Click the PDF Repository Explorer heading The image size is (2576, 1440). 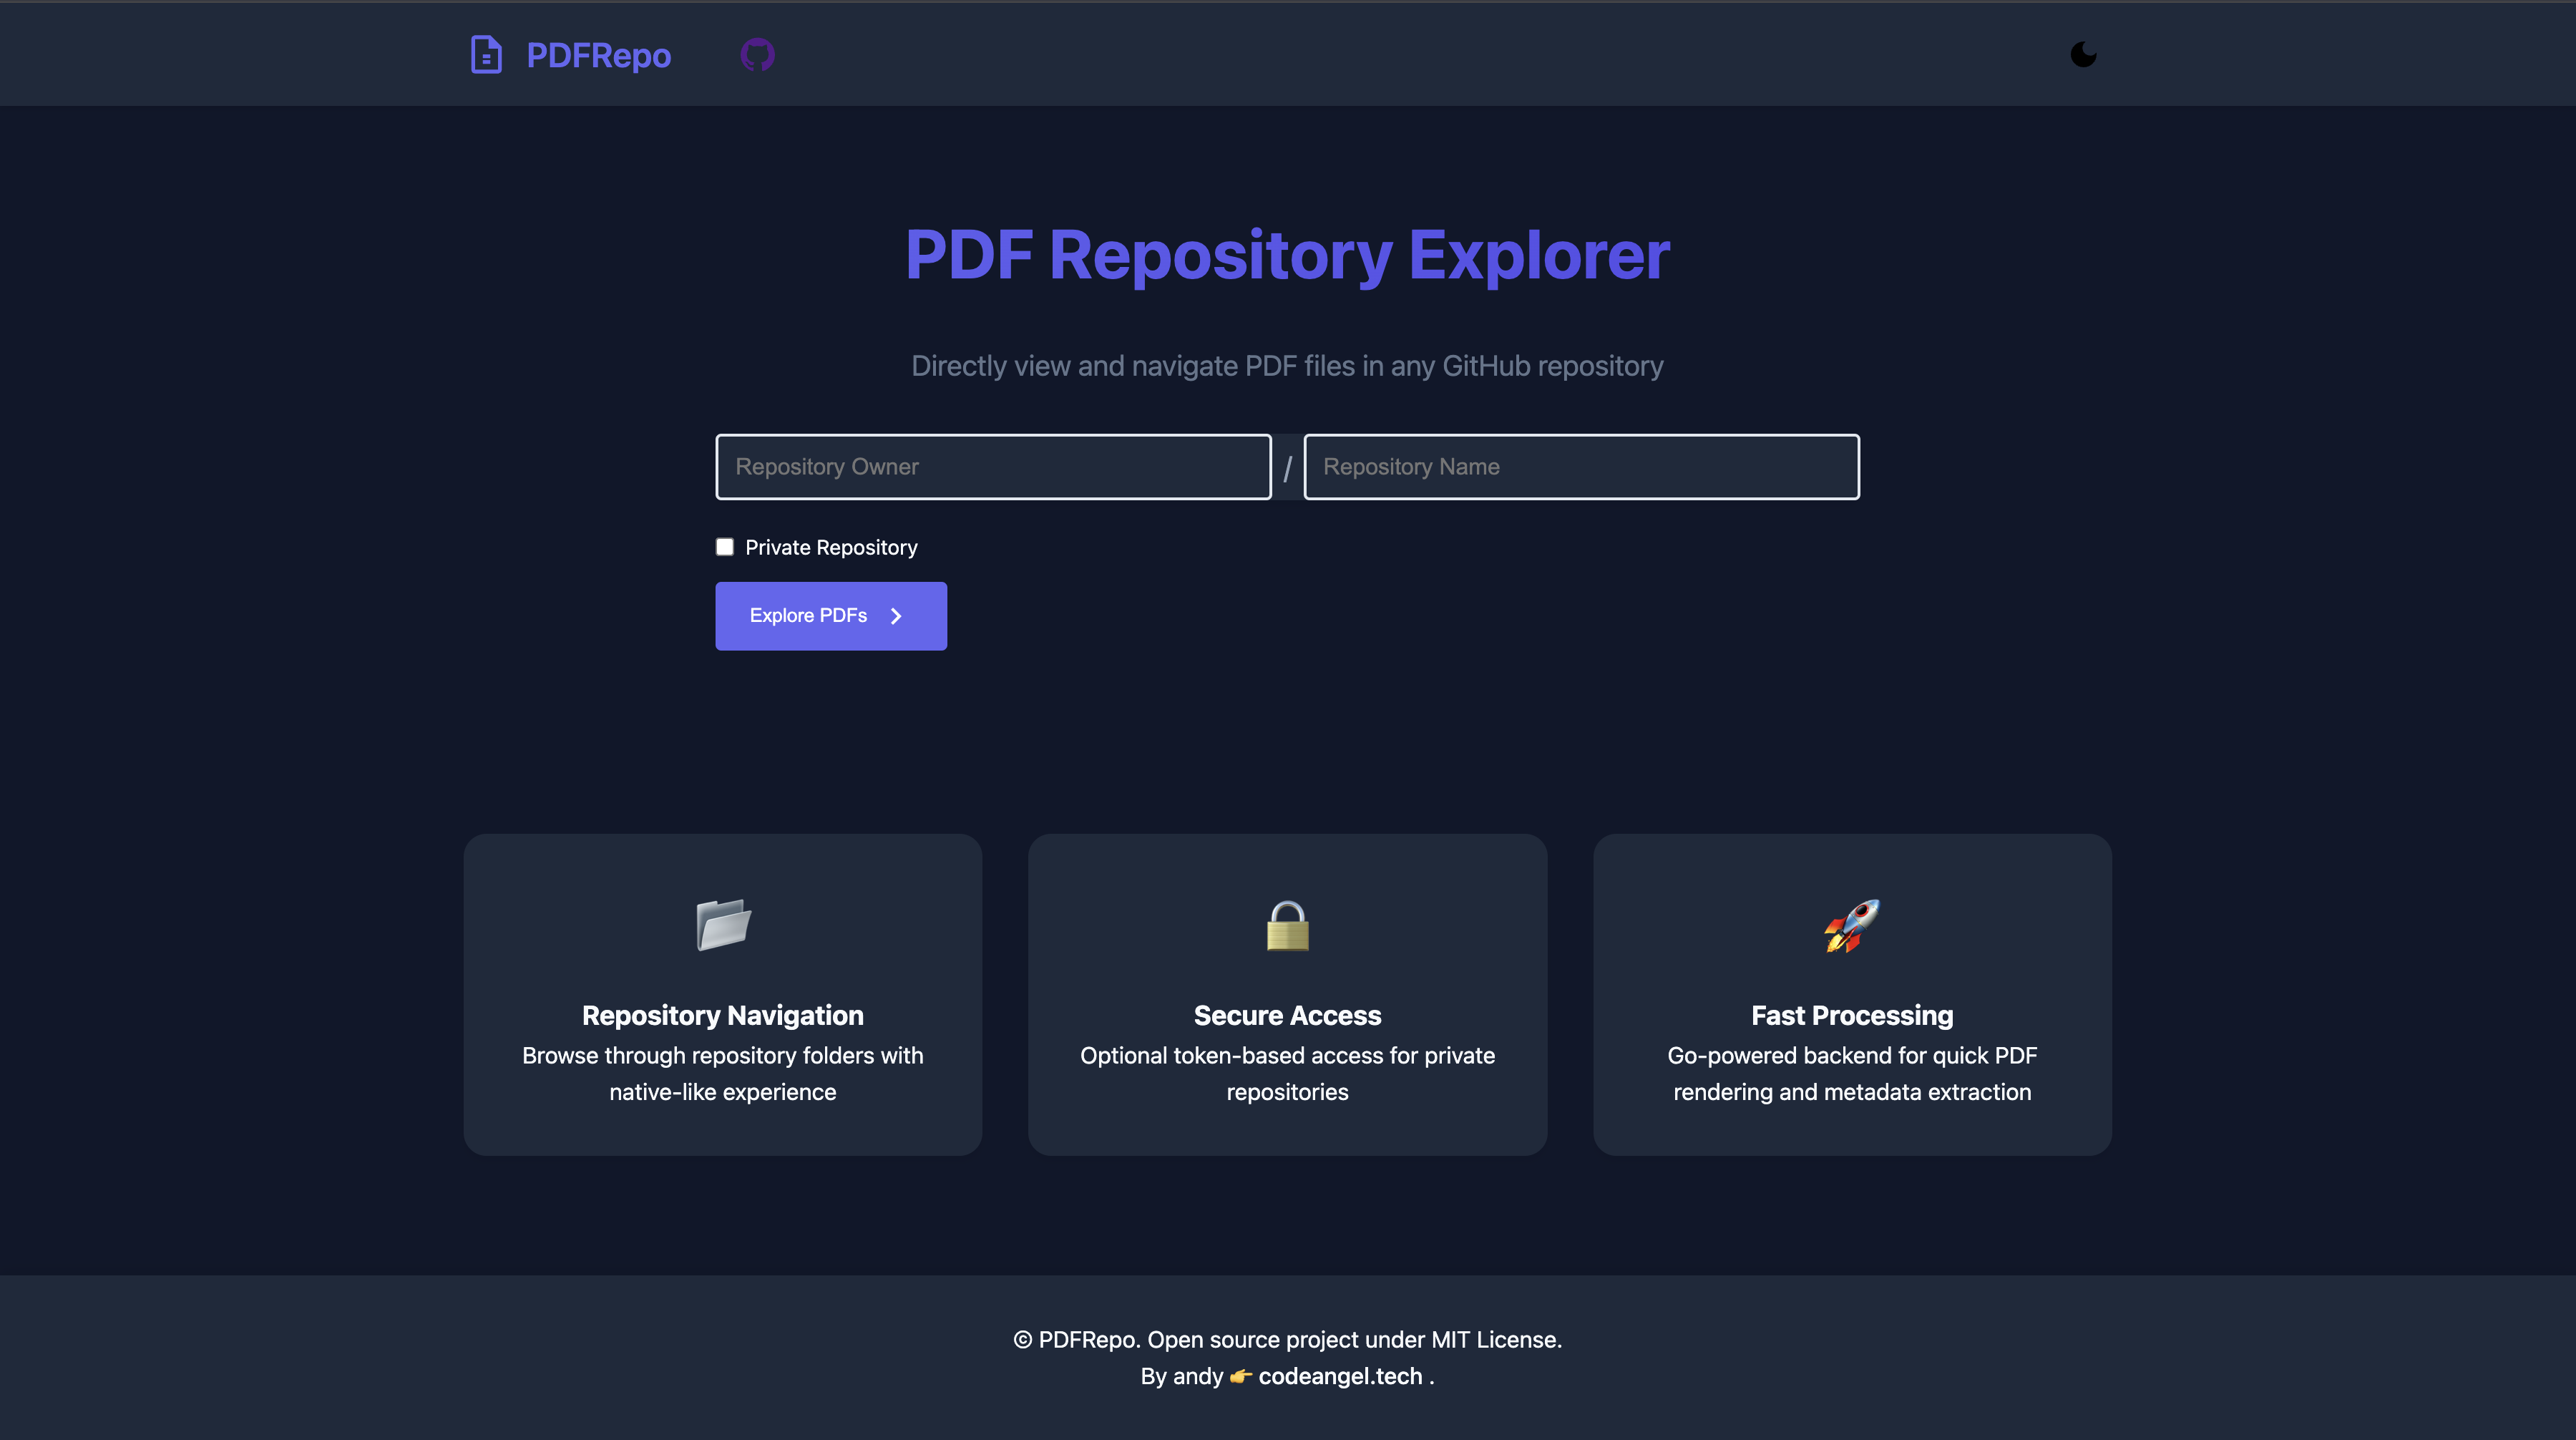pyautogui.click(x=1288, y=255)
